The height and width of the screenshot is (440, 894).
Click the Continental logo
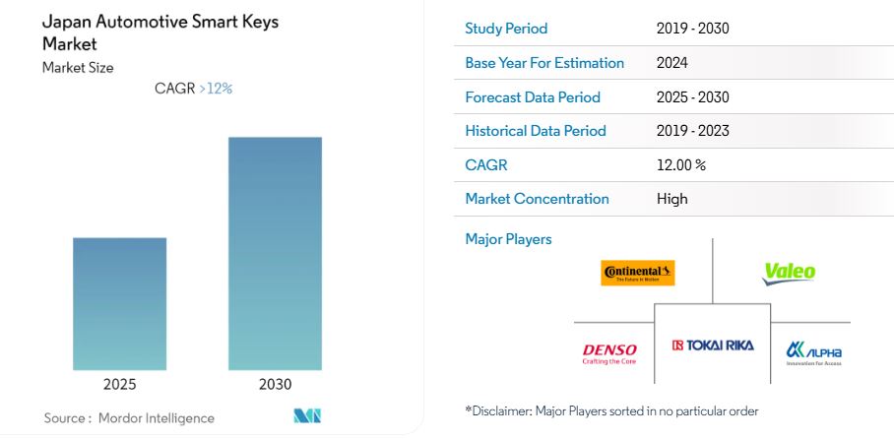click(x=638, y=273)
